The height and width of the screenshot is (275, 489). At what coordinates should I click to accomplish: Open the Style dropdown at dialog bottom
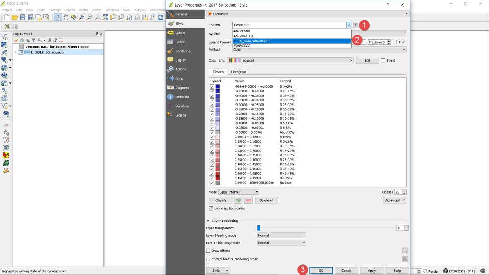[x=218, y=271]
